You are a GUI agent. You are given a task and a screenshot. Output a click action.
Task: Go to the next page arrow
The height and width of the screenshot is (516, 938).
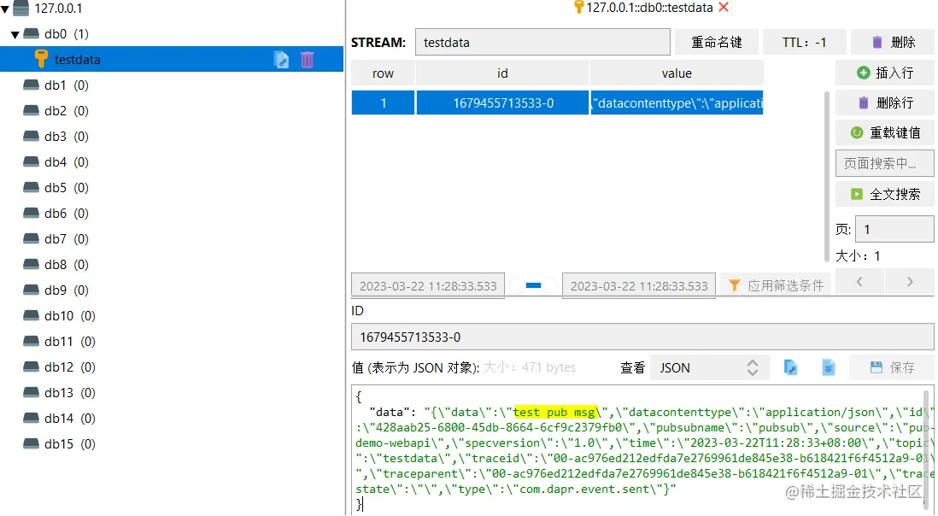click(x=910, y=282)
